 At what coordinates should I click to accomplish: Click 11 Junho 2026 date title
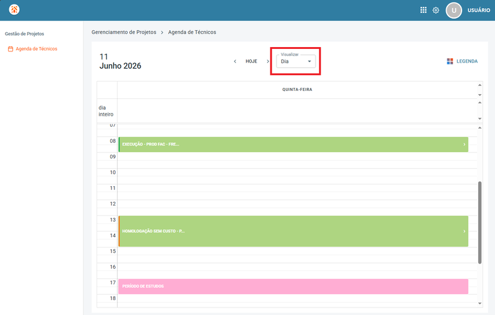click(x=120, y=61)
